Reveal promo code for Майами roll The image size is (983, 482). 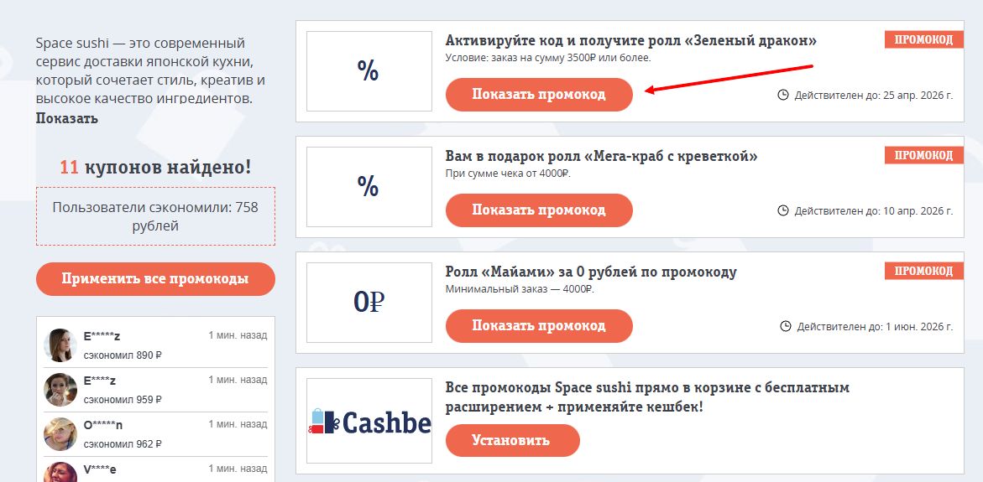click(539, 325)
